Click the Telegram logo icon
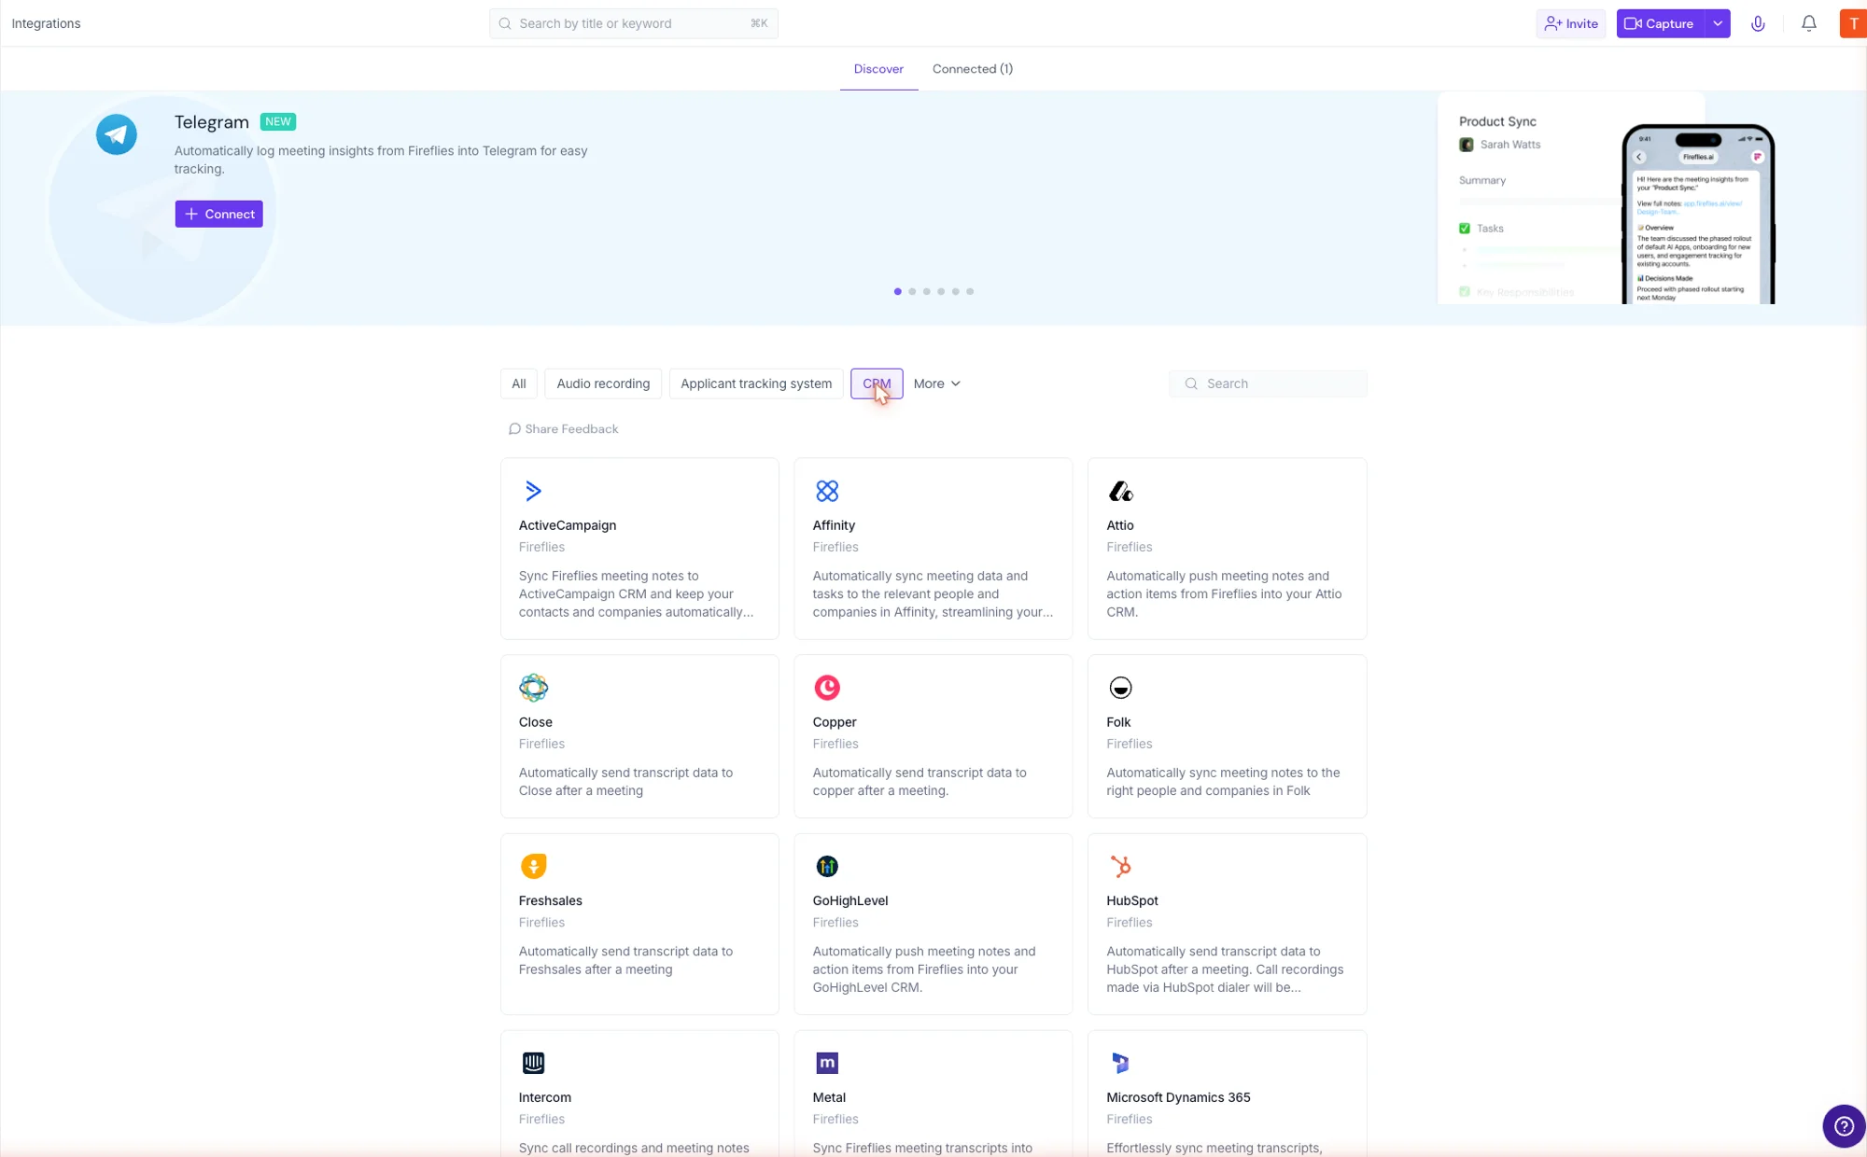The height and width of the screenshot is (1157, 1867). (117, 134)
